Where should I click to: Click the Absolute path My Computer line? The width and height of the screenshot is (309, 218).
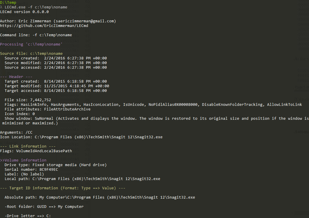tap(100, 197)
